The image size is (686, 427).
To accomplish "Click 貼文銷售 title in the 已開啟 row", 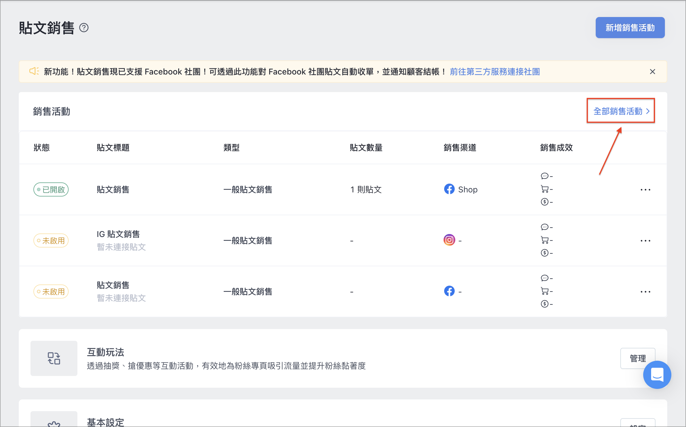I will 113,189.
